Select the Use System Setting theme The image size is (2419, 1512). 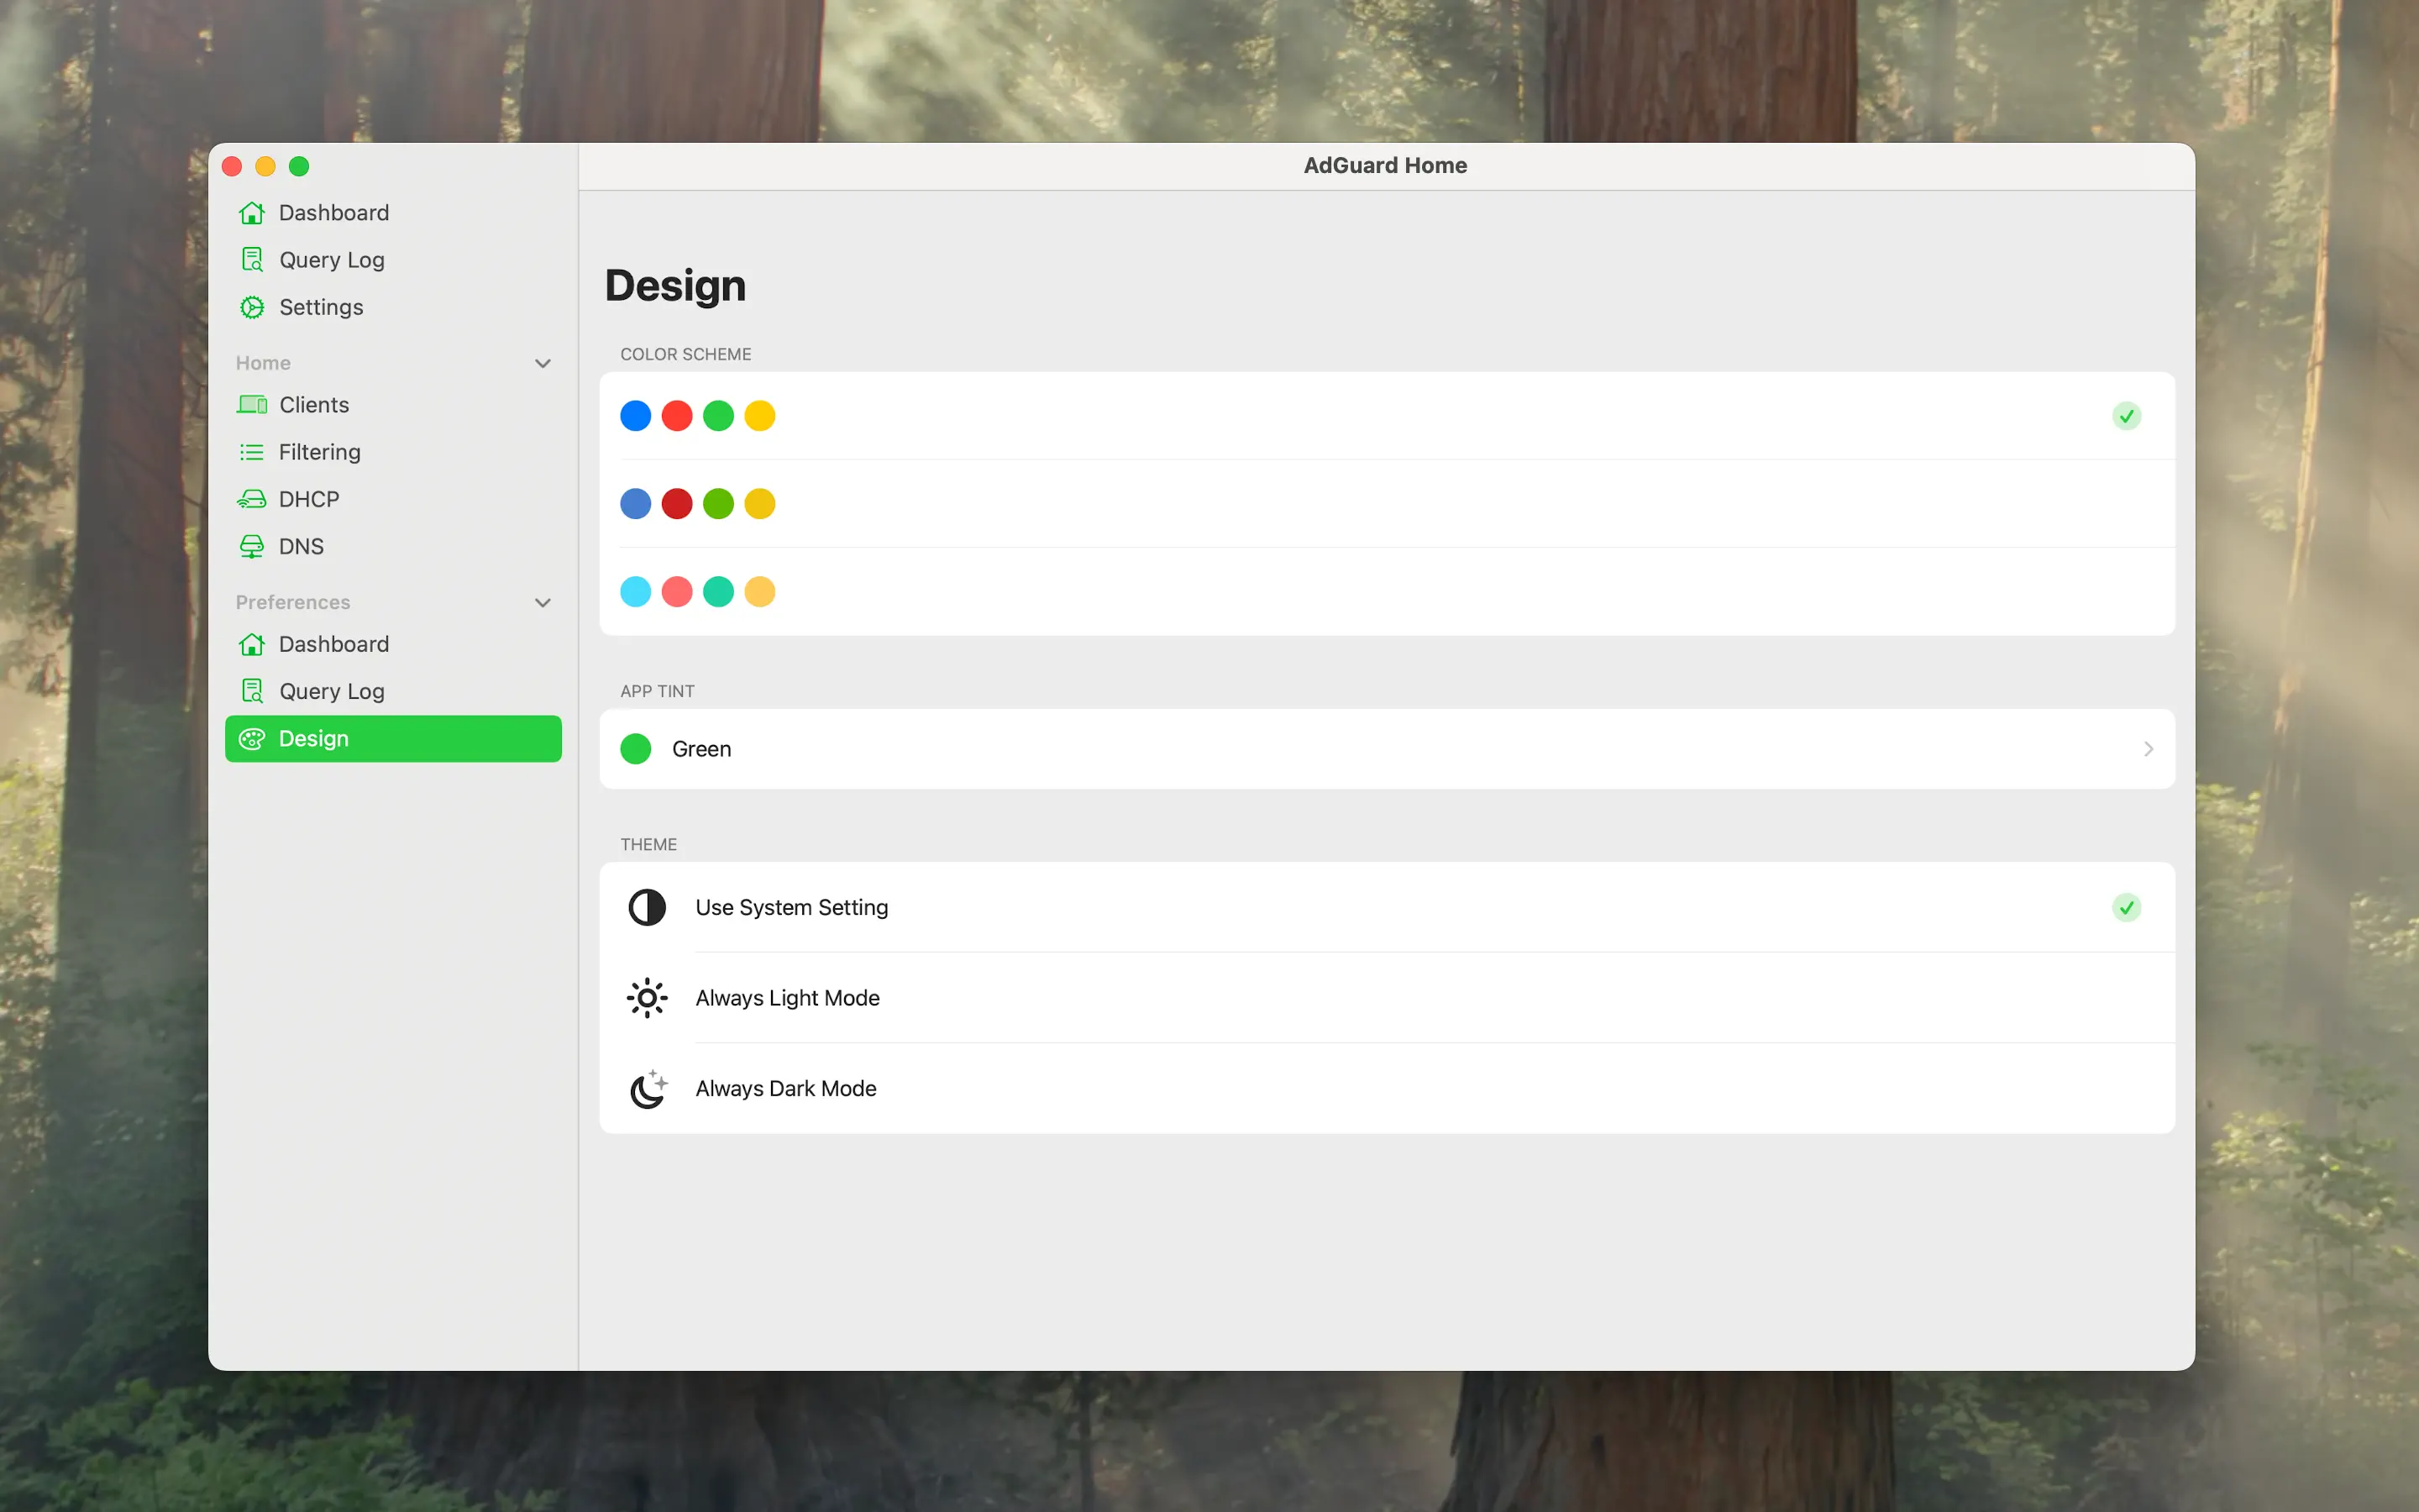tap(790, 907)
